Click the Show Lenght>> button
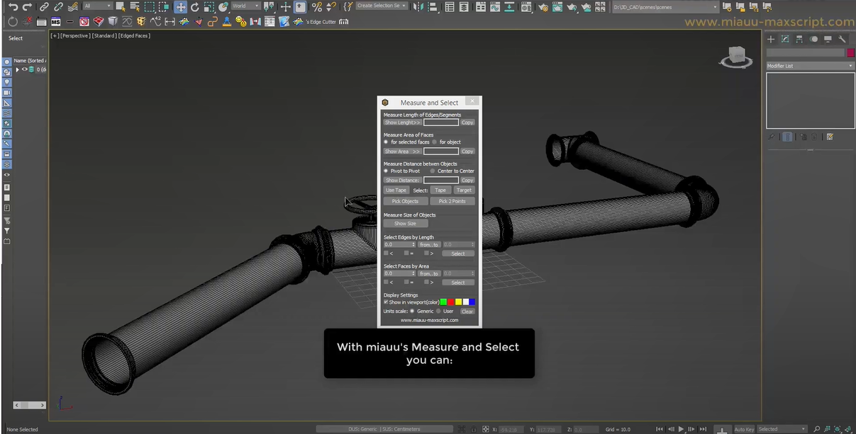The image size is (856, 434). pyautogui.click(x=403, y=122)
